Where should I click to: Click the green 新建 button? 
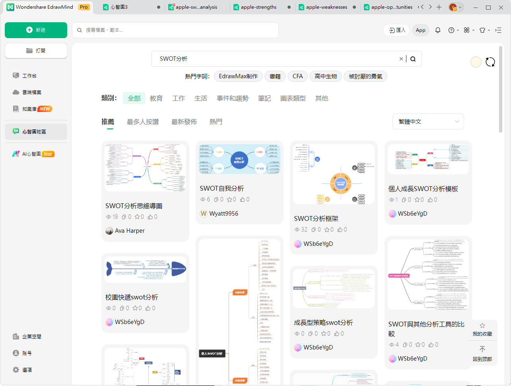tap(36, 30)
